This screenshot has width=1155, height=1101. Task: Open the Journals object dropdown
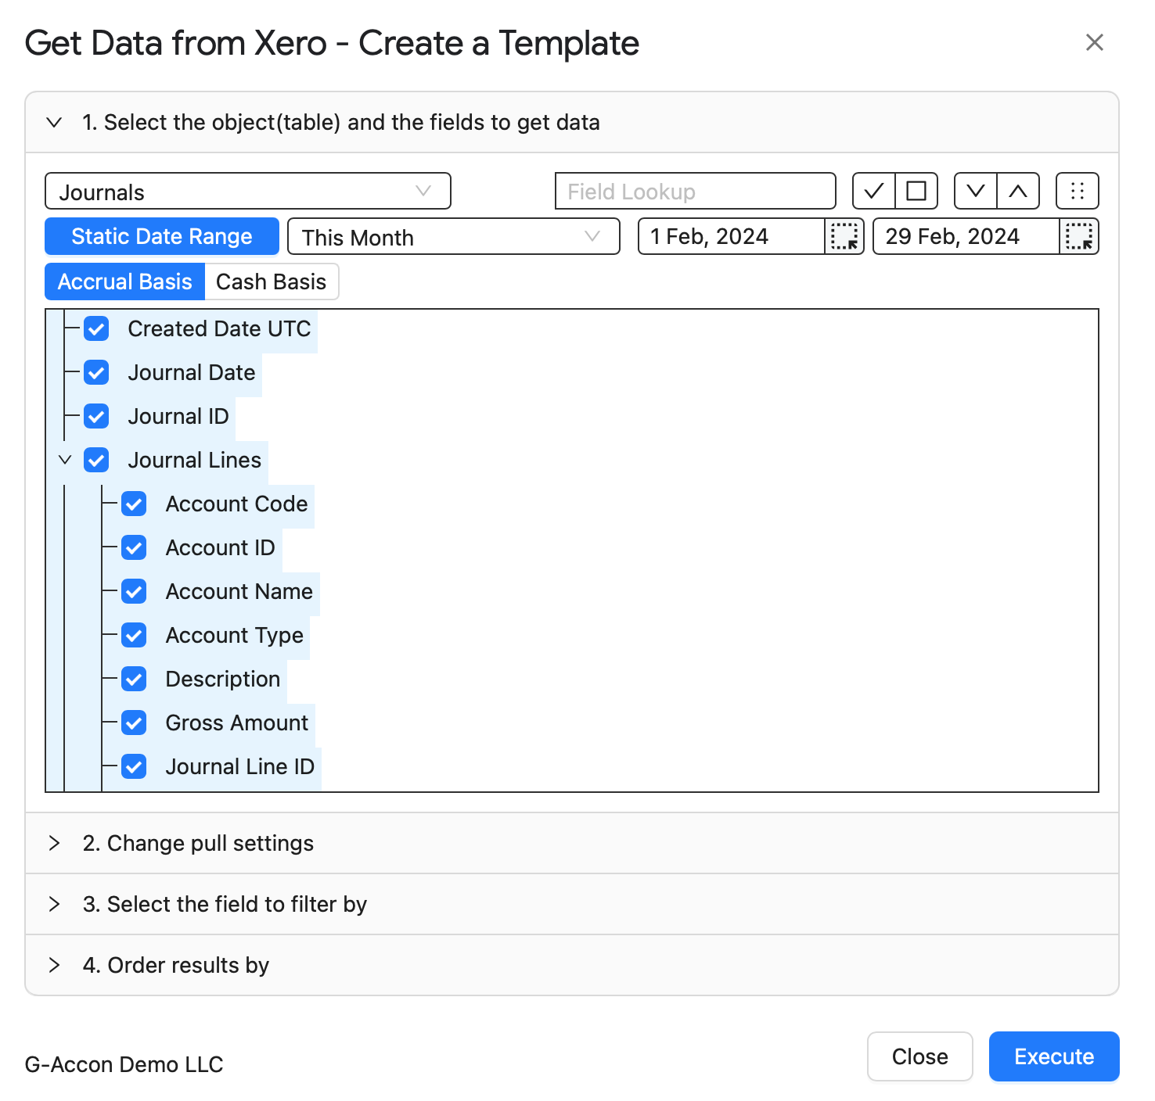[248, 191]
